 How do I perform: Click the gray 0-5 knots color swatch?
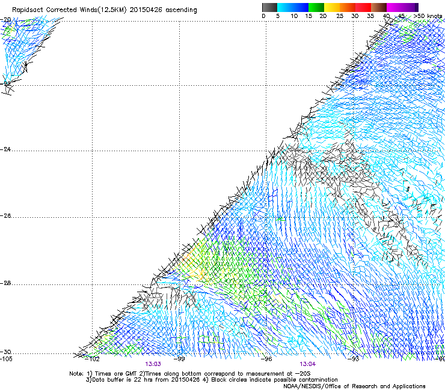269,7
